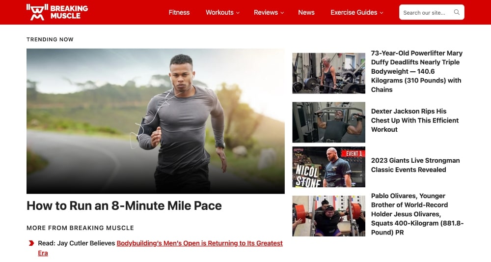Viewport: 491px width, 262px height.
Task: Expand the Workouts dropdown chevron
Action: [x=238, y=13]
